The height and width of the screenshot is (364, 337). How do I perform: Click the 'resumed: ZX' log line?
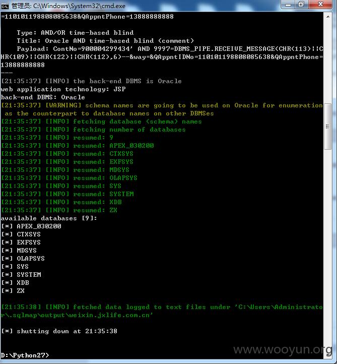pos(59,210)
